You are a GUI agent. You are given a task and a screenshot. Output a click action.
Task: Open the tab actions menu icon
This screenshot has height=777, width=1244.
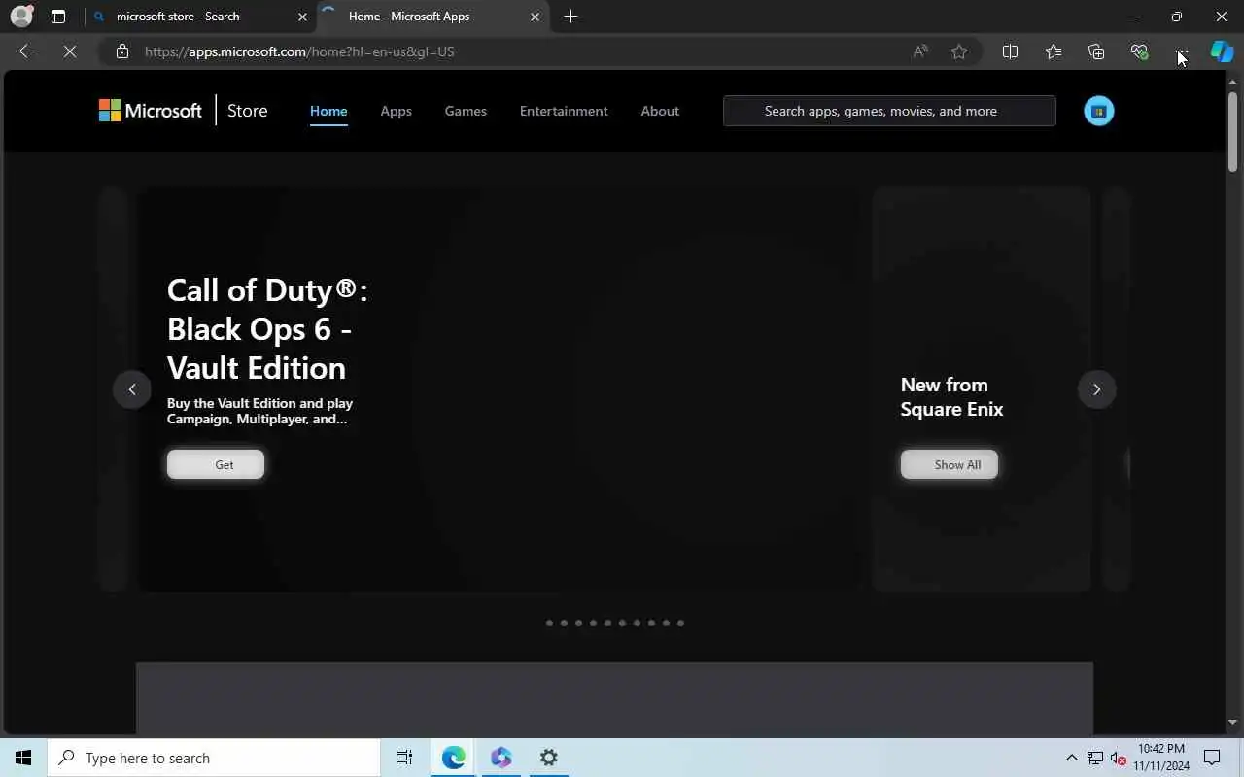point(58,17)
